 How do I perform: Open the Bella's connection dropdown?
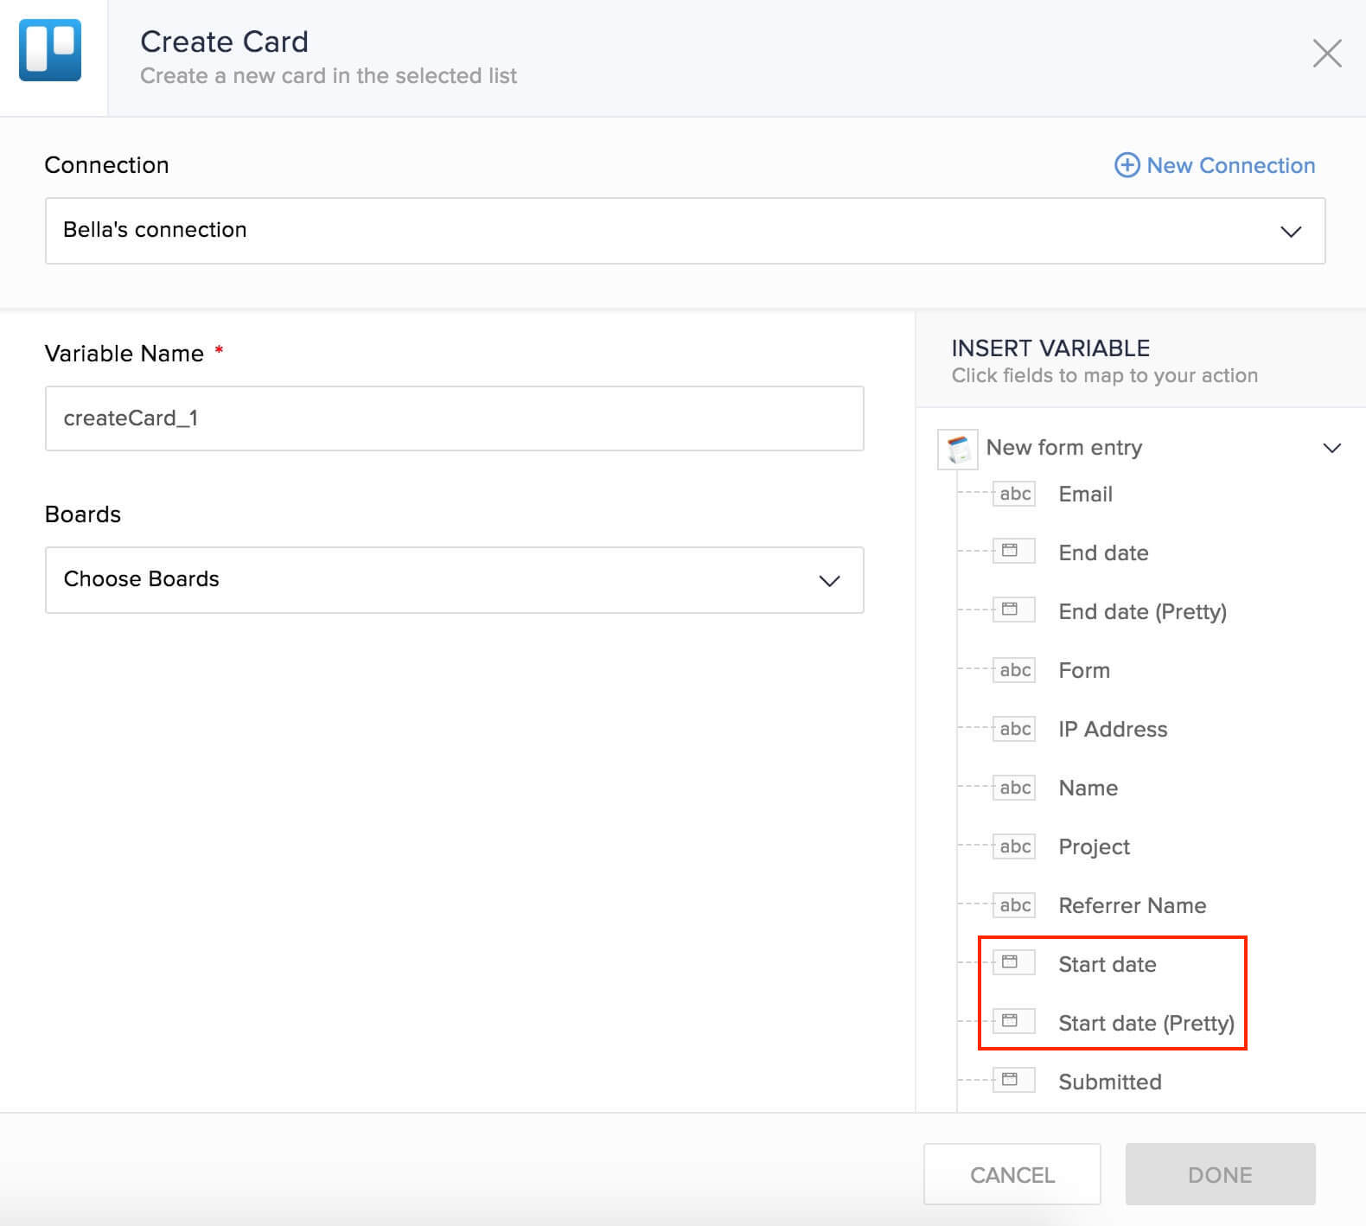685,231
